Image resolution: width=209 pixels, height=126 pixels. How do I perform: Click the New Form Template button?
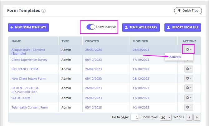(28, 27)
